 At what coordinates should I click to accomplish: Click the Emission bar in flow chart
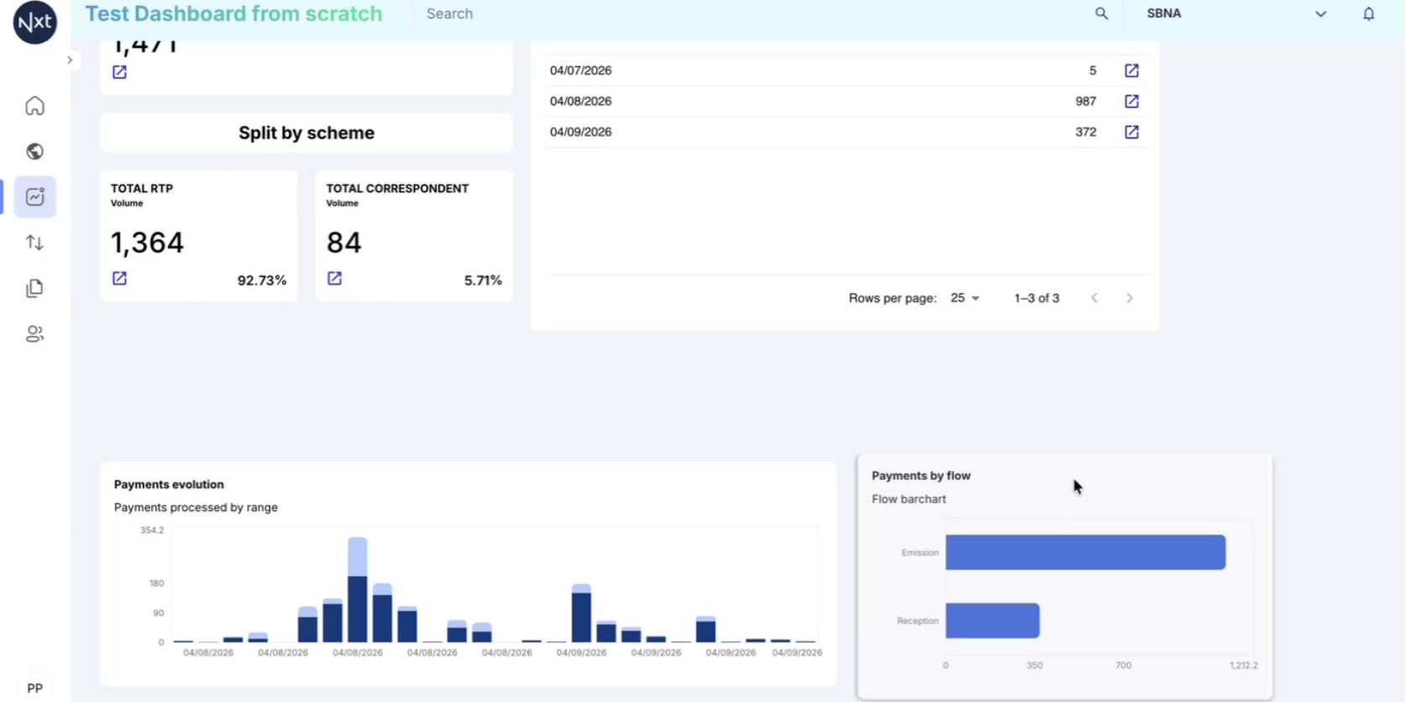coord(1085,552)
